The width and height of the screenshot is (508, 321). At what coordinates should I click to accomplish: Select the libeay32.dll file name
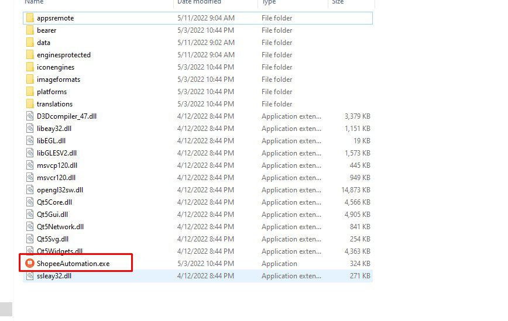[54, 129]
